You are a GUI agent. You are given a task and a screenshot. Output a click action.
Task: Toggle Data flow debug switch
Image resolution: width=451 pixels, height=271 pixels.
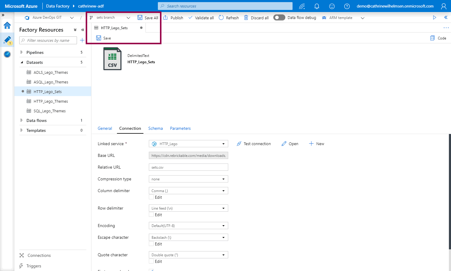coord(279,17)
